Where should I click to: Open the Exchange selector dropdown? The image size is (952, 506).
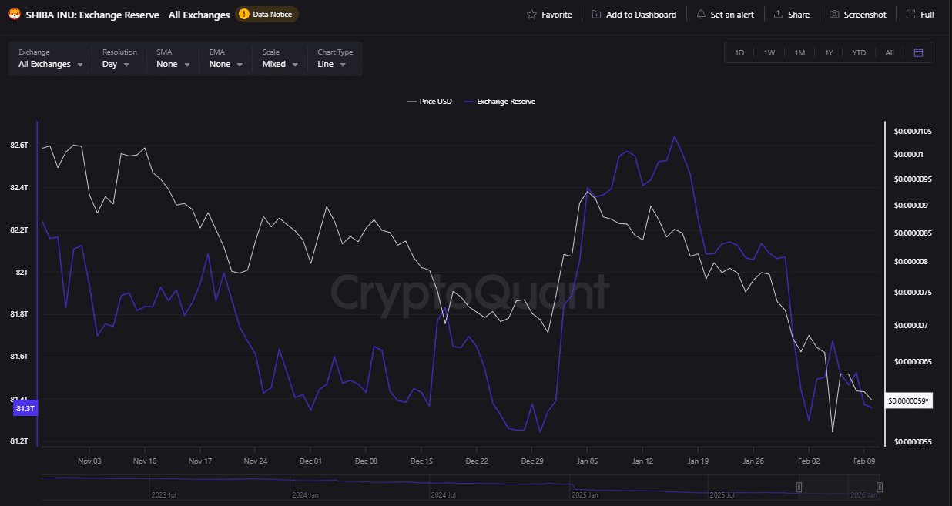tap(49, 64)
